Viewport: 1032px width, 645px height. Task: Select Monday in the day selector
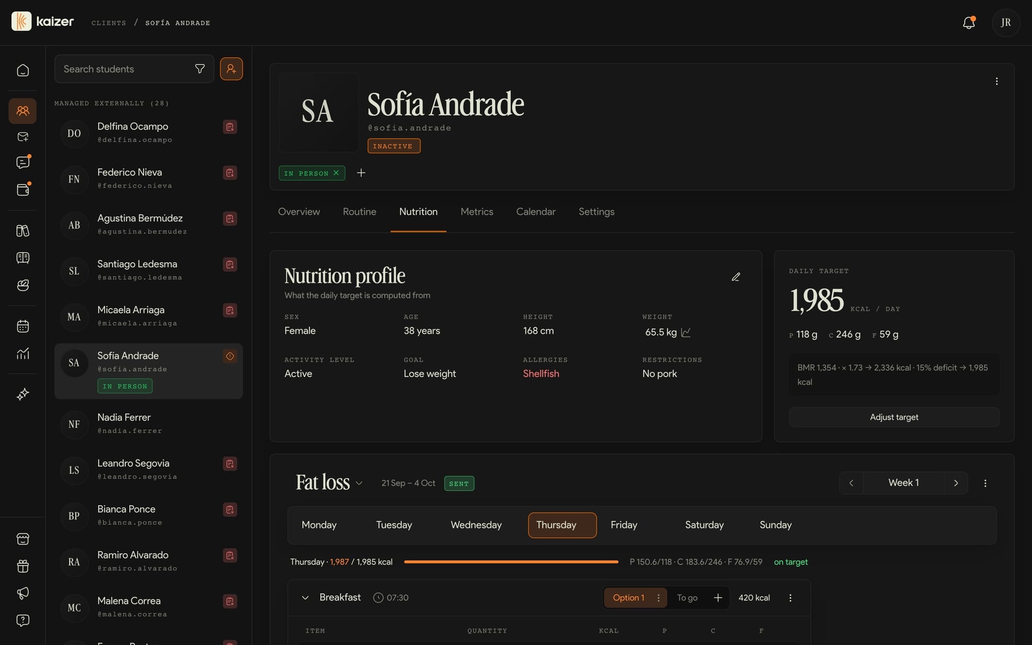coord(319,525)
